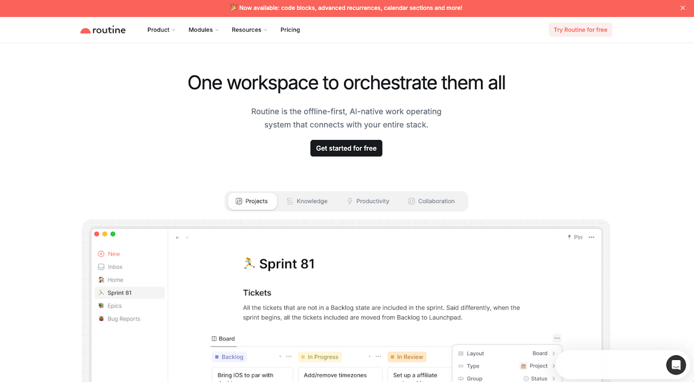Open the chat support widget
This screenshot has width=694, height=382.
point(676,365)
